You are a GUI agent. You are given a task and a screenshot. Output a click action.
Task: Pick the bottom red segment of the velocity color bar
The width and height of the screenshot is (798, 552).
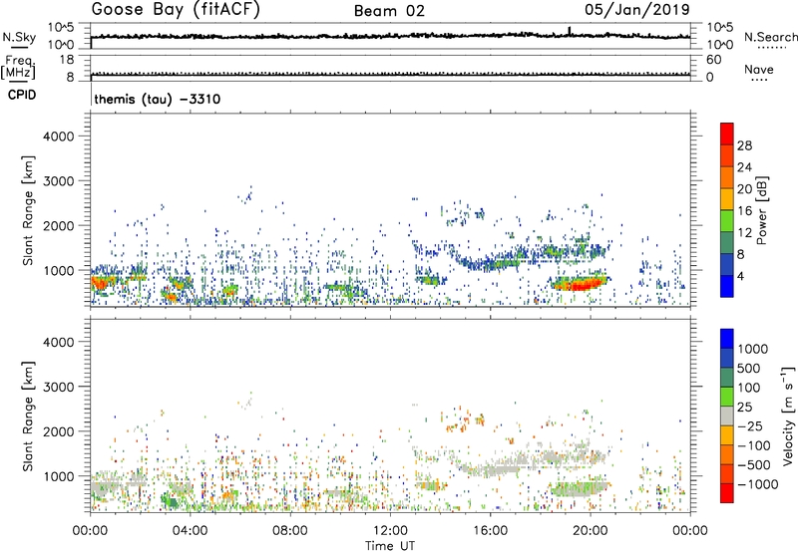tap(727, 493)
